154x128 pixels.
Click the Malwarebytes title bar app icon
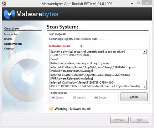[x=4, y=4]
